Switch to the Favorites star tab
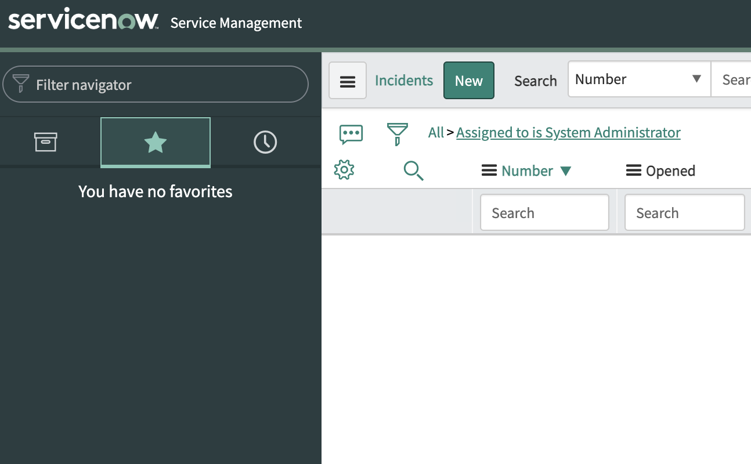Viewport: 751px width, 464px height. click(x=155, y=142)
